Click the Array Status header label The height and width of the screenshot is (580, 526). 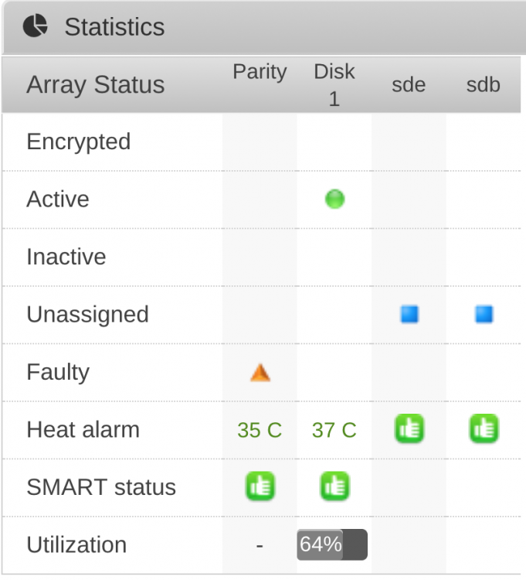click(x=95, y=85)
